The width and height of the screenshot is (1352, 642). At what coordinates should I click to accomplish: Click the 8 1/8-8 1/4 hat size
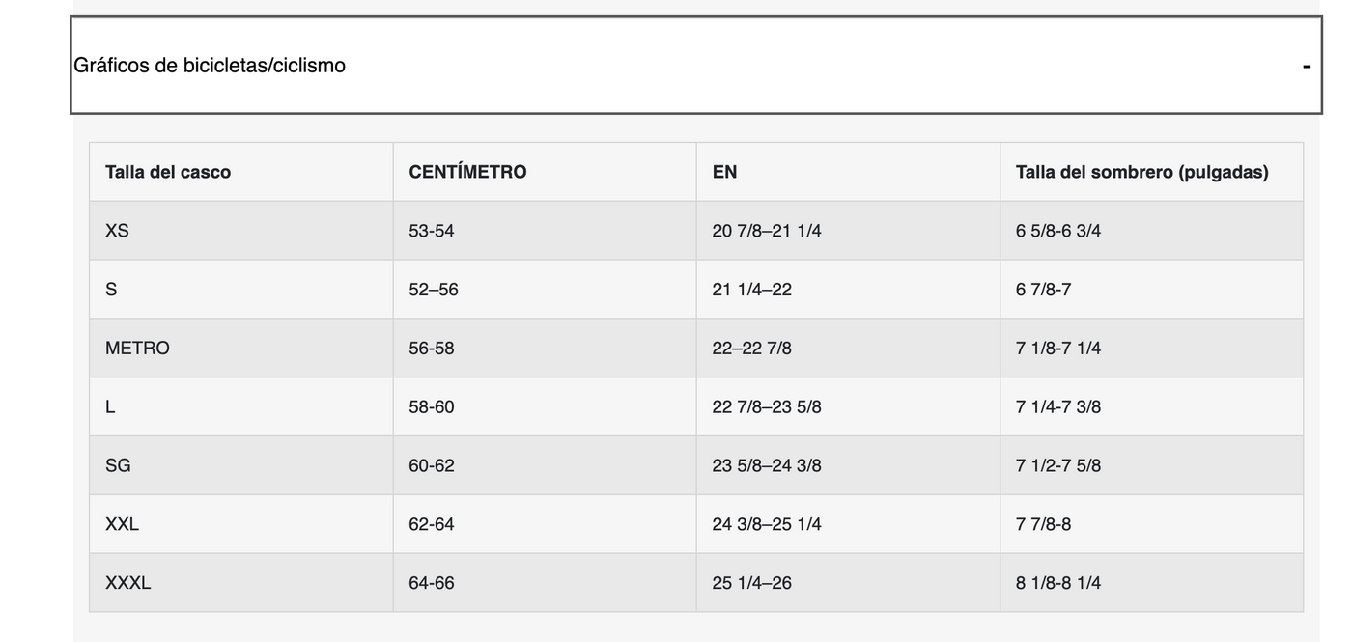coord(1057,583)
